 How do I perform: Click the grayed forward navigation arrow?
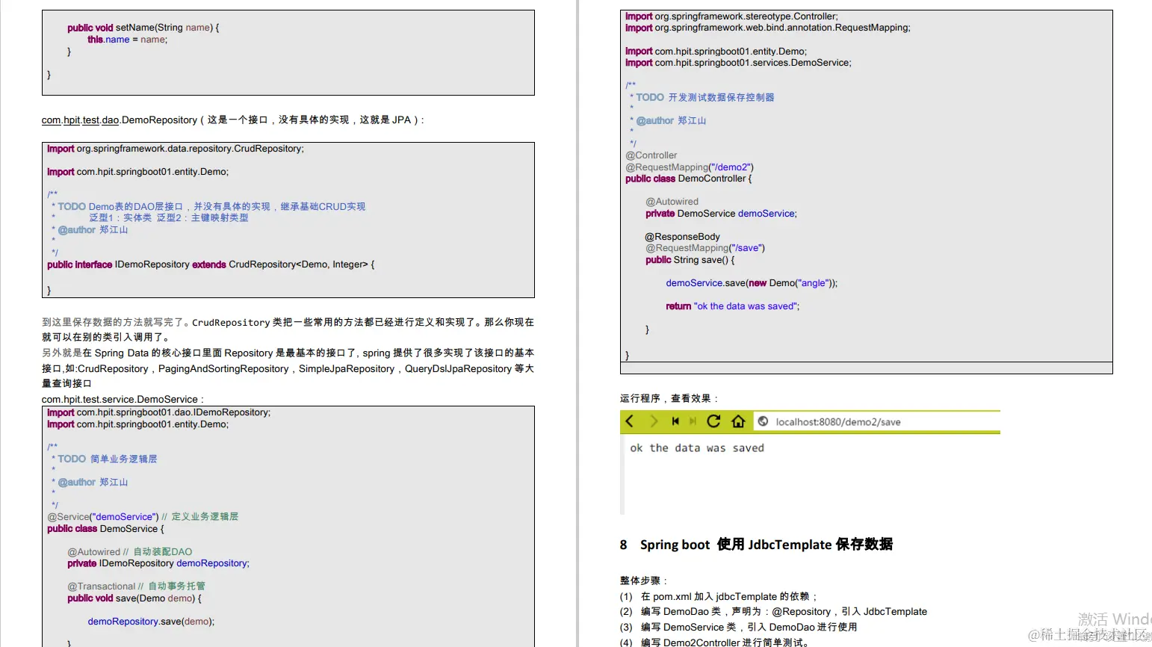(653, 421)
